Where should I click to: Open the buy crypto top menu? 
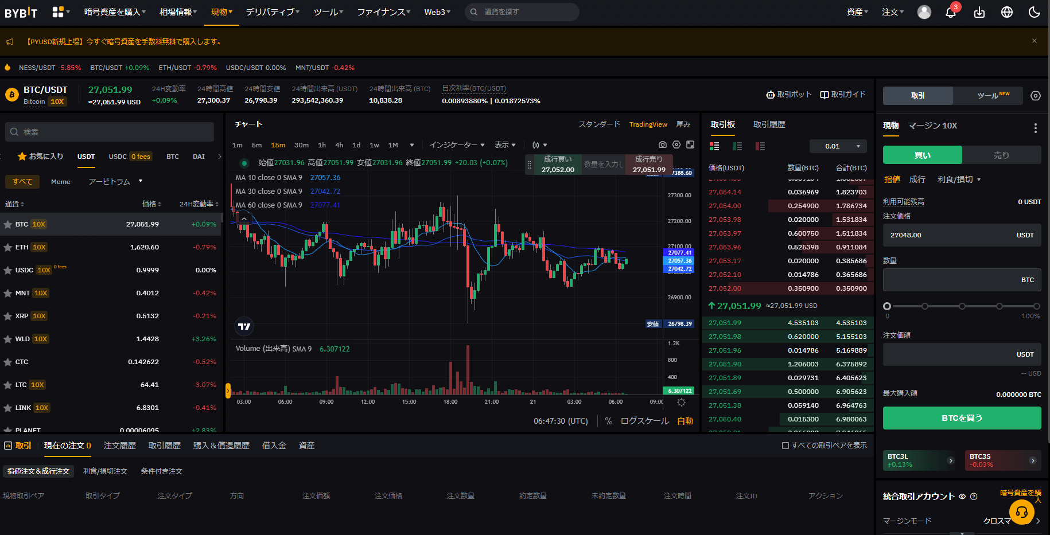(x=115, y=12)
